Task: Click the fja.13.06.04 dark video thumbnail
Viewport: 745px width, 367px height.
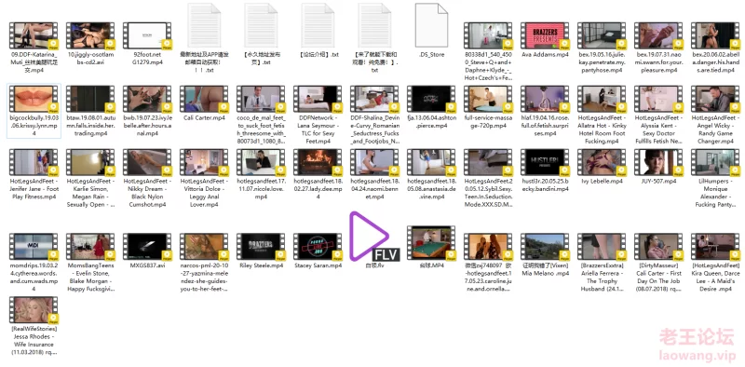Action: click(x=431, y=99)
